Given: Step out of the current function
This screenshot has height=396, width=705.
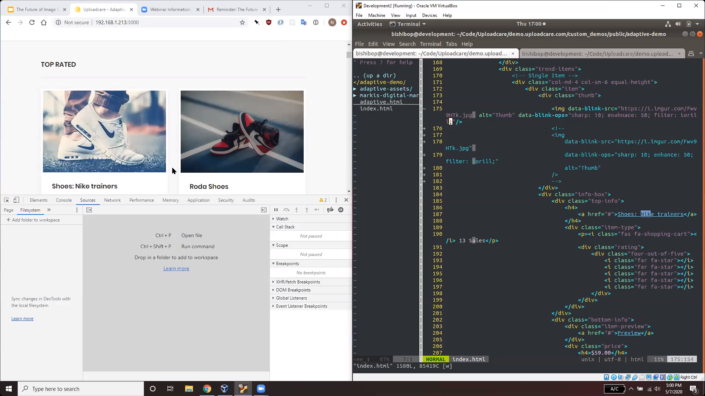Looking at the screenshot, I should (307, 210).
